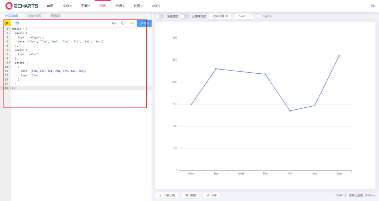Image resolution: width=379 pixels, height=201 pixels.
Task: Open the CodeSandbox icon in editor toolbar
Action: [114, 23]
